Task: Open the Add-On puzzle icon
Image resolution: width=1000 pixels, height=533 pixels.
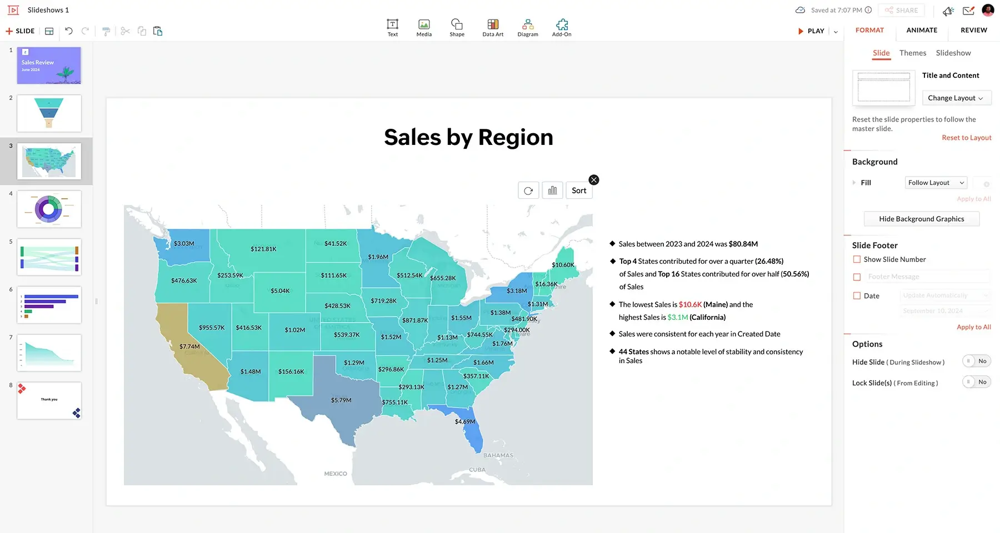Action: tap(562, 27)
